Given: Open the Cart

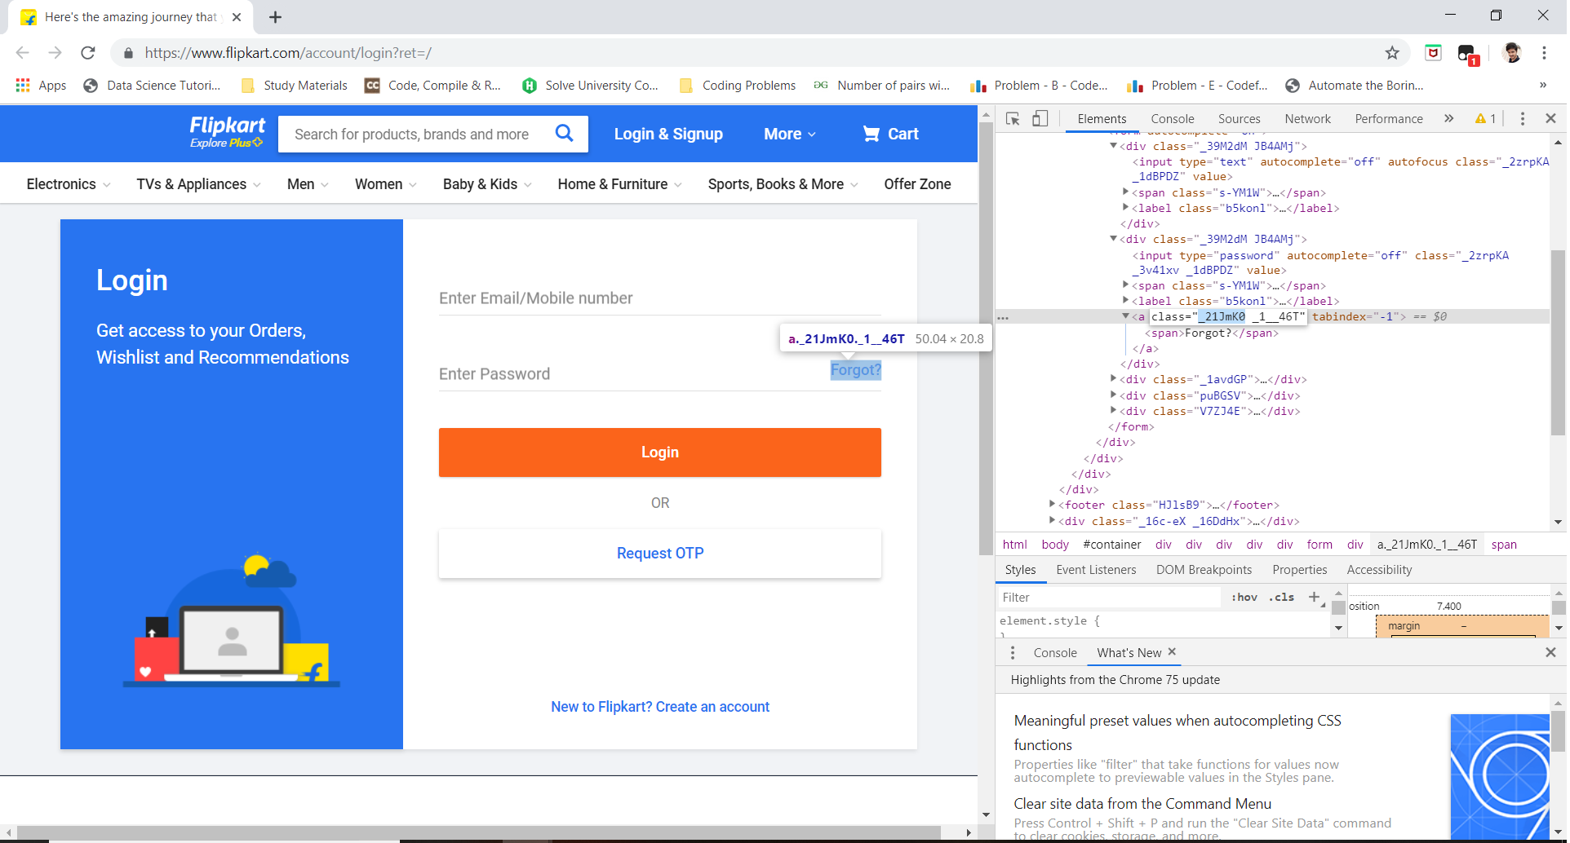Looking at the screenshot, I should click(890, 134).
